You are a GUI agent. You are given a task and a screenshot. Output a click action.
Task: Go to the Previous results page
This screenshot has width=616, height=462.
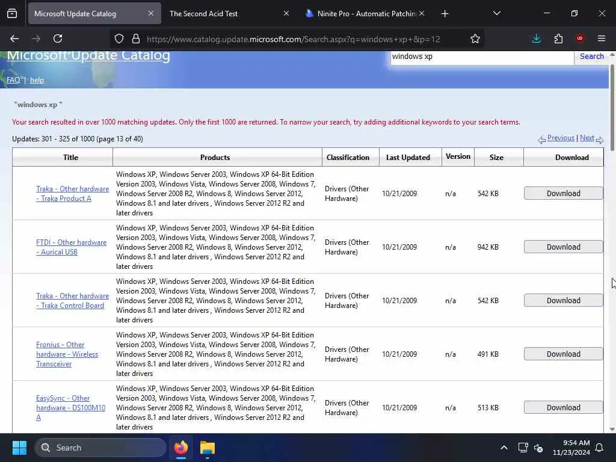tap(561, 138)
